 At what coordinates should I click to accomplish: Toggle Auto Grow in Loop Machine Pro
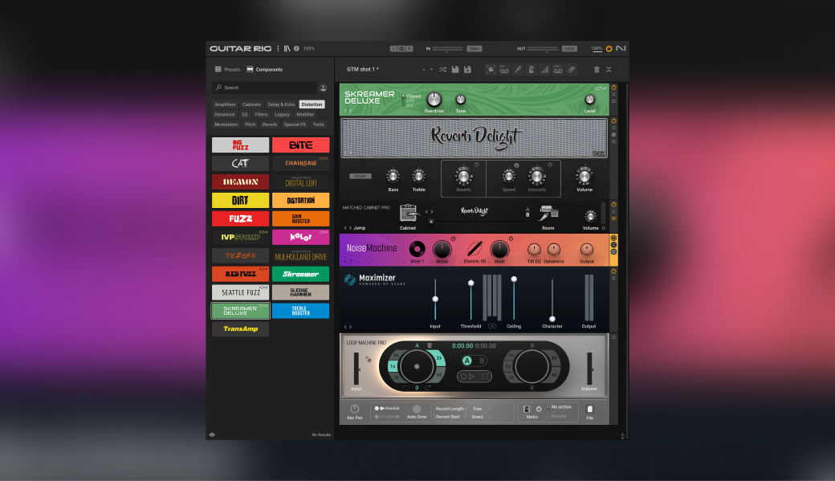click(x=417, y=409)
